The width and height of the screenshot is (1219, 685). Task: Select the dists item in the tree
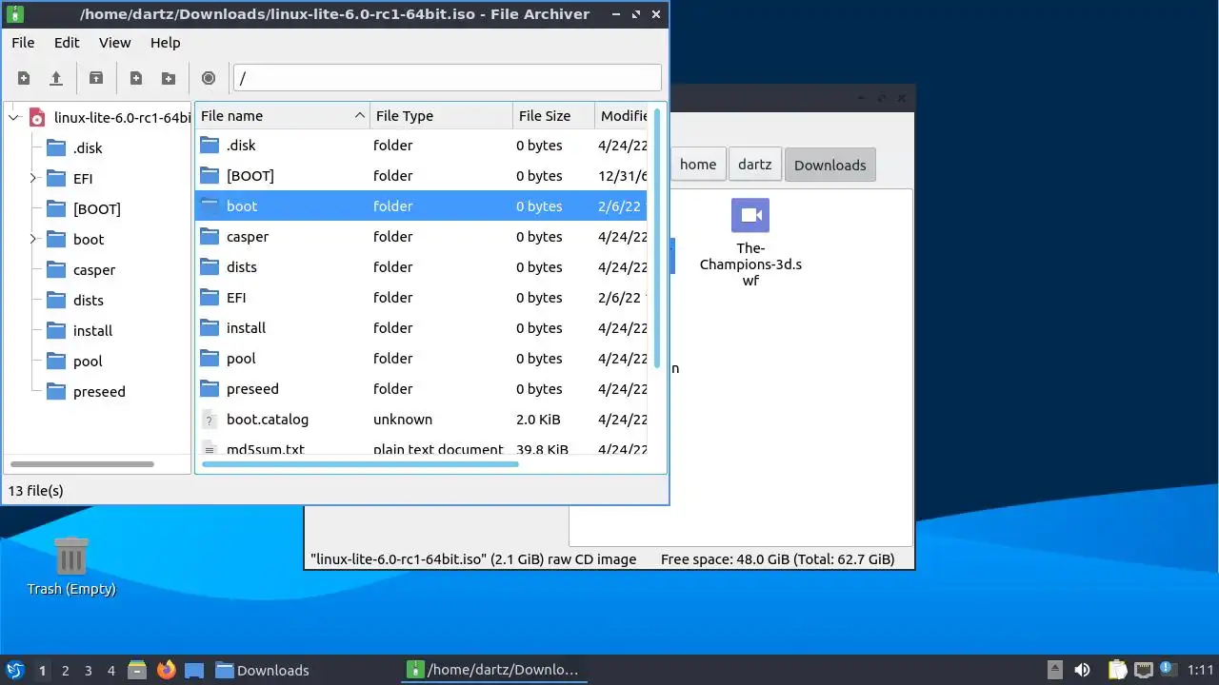89,300
